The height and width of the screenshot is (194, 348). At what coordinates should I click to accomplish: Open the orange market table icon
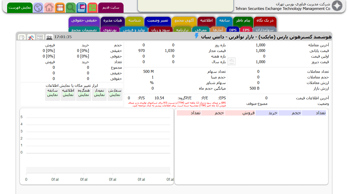60,8
